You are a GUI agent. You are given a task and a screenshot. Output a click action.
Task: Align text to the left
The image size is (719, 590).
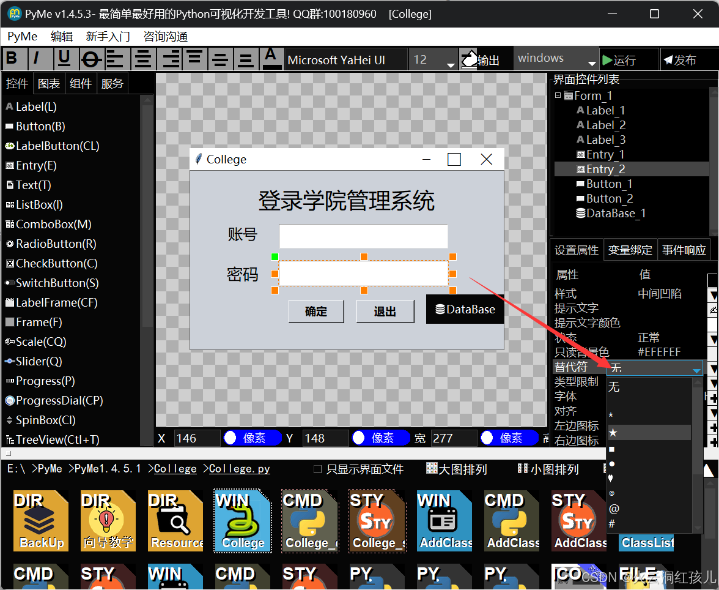(x=117, y=59)
